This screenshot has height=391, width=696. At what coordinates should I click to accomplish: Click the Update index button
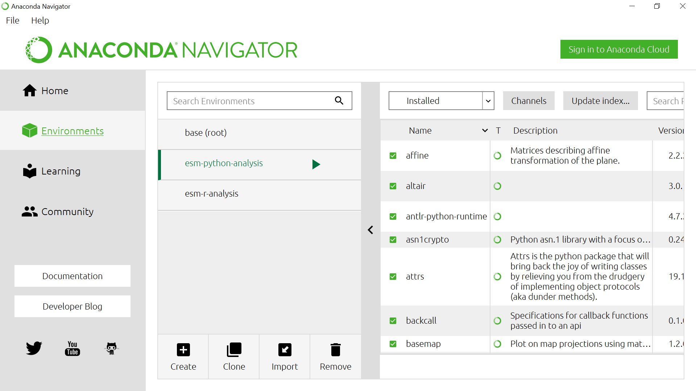click(600, 101)
